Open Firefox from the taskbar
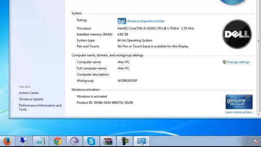 click(7, 141)
